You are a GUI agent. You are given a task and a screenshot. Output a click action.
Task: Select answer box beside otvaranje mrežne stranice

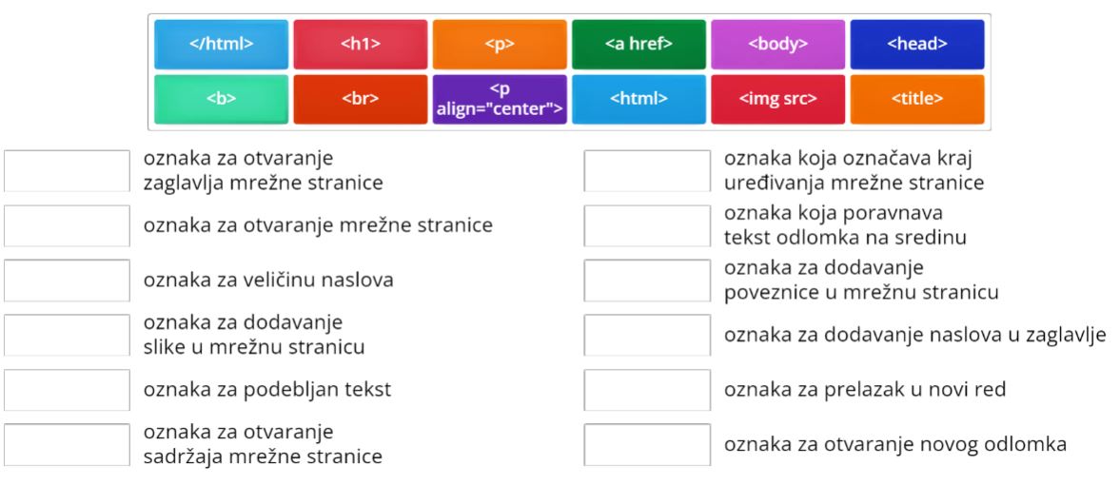tap(68, 225)
